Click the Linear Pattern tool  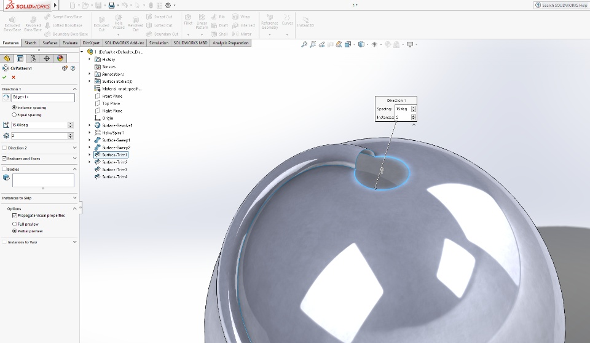[202, 22]
